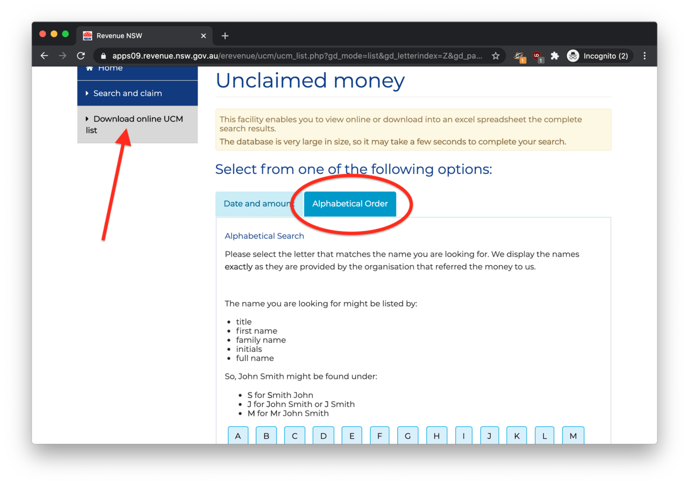Choose letter L button
The width and height of the screenshot is (689, 486).
click(x=544, y=435)
